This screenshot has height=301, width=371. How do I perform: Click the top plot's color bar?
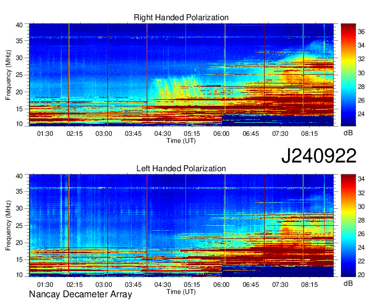coord(348,75)
